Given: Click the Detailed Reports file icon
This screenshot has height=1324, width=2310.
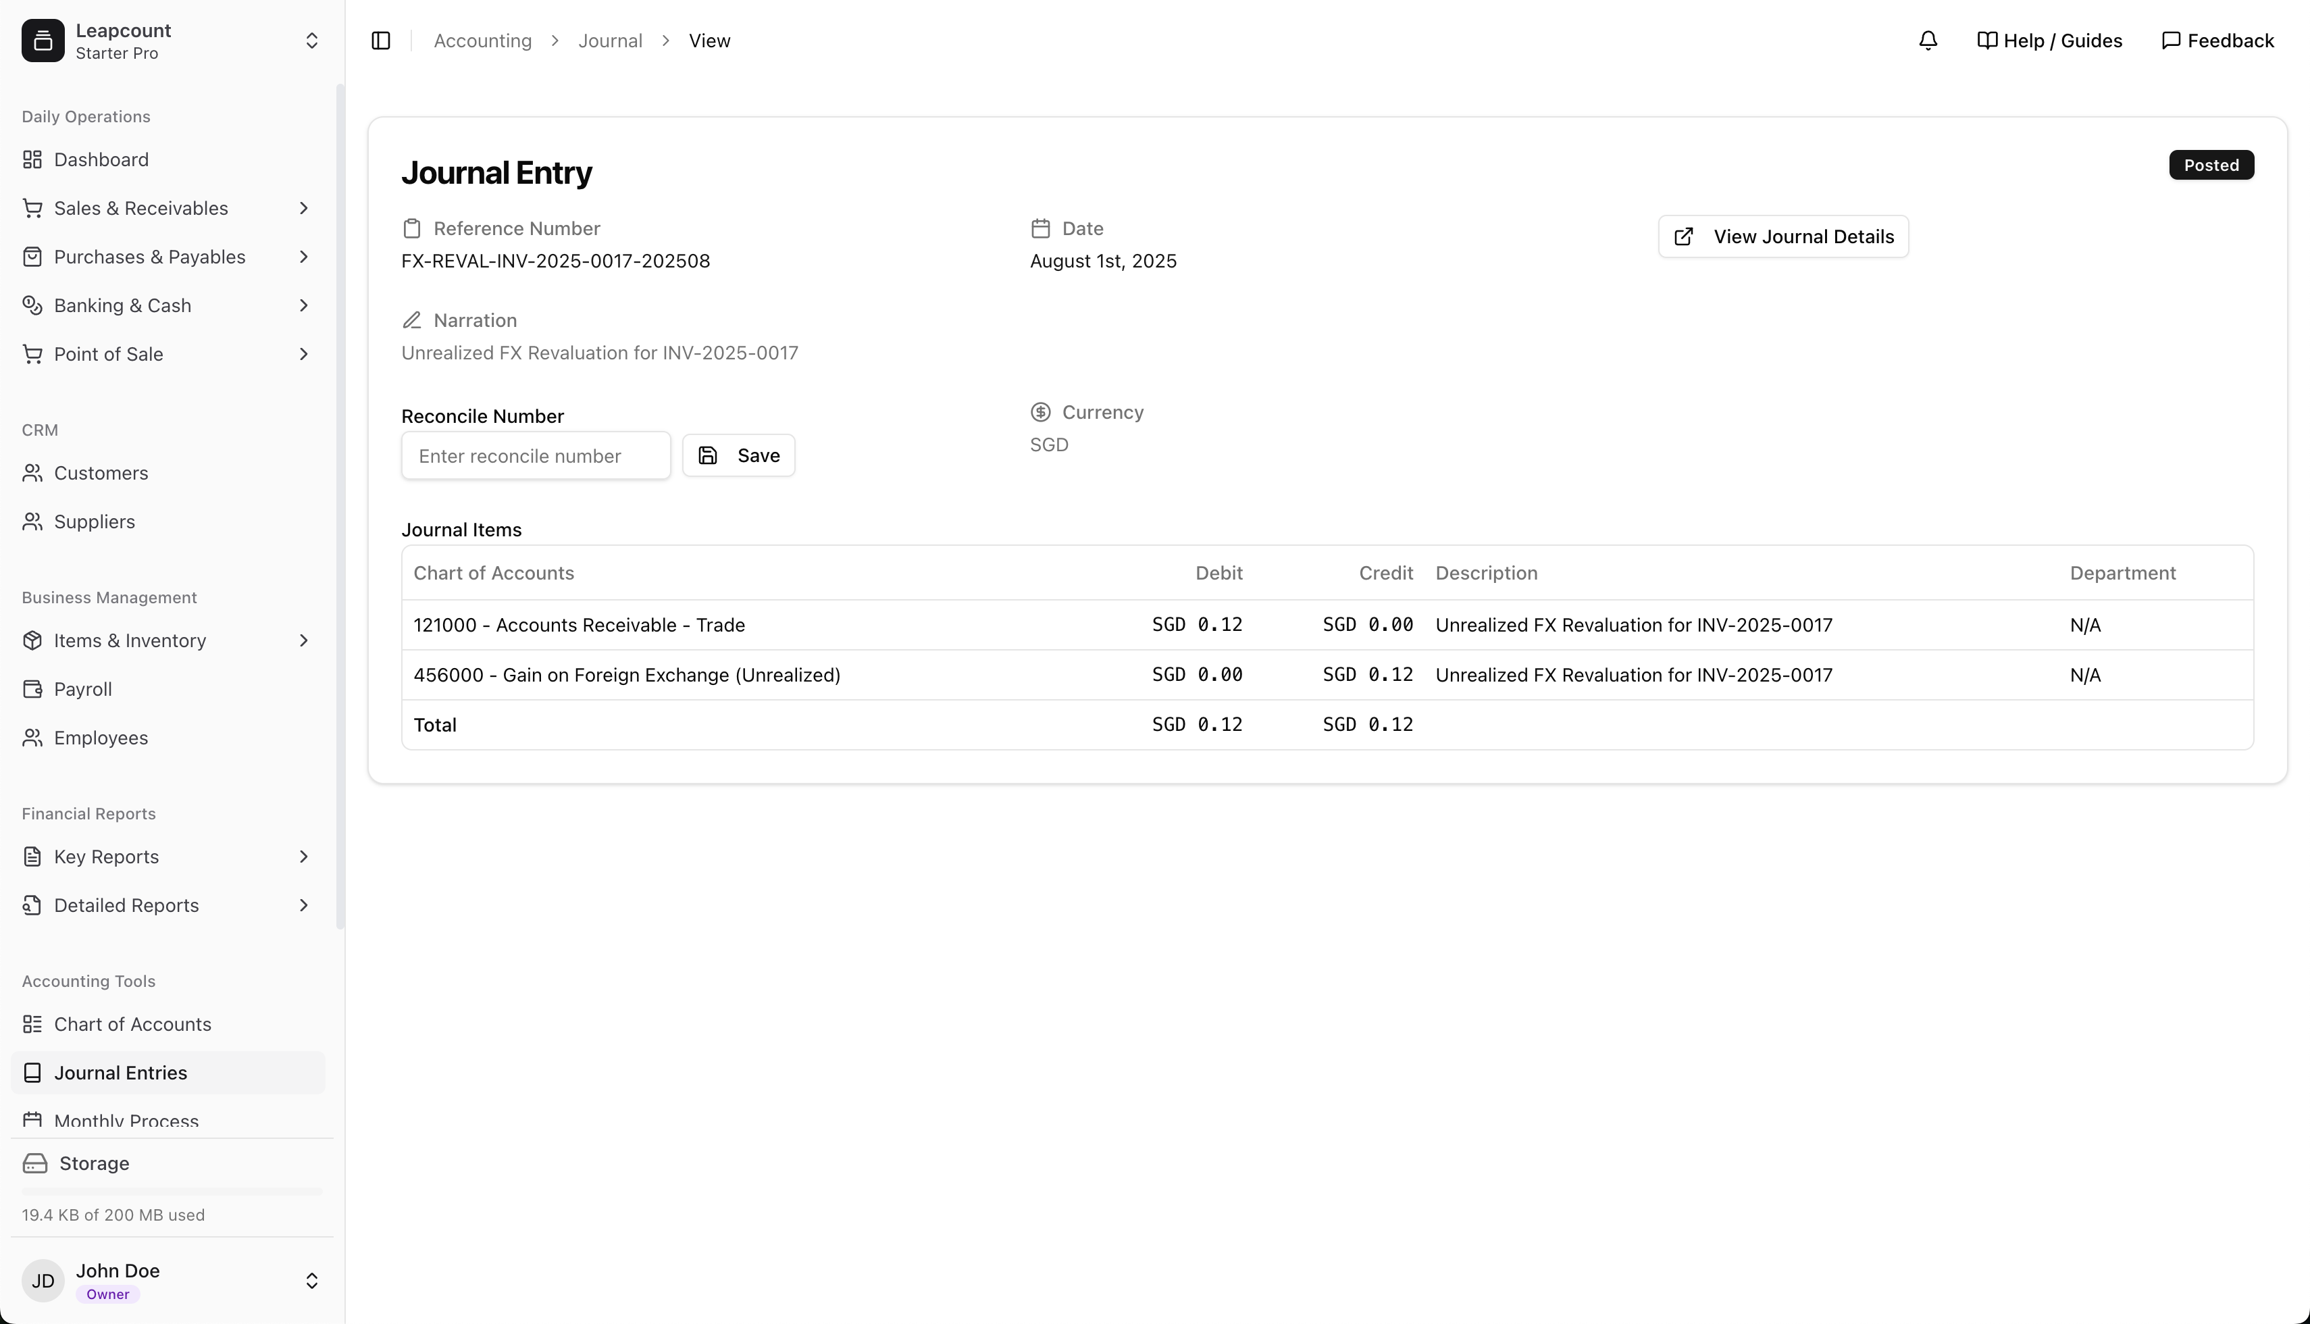Looking at the screenshot, I should coord(32,906).
